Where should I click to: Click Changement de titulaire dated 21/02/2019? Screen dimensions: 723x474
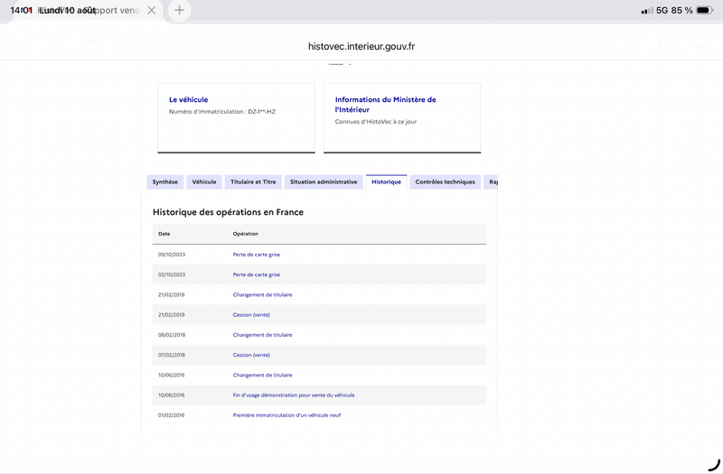262,295
